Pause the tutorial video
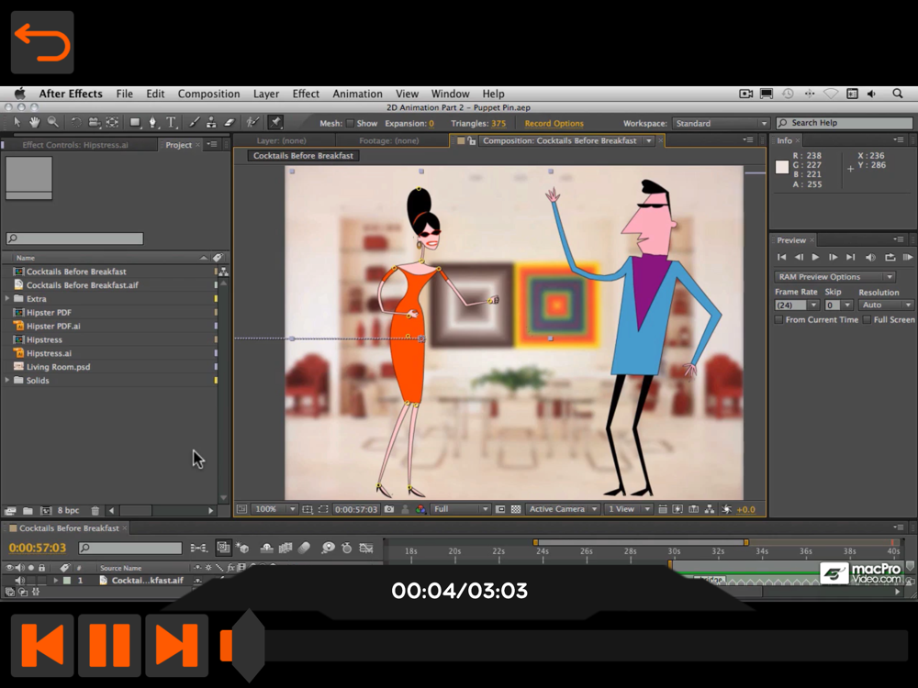The height and width of the screenshot is (688, 918). [109, 645]
